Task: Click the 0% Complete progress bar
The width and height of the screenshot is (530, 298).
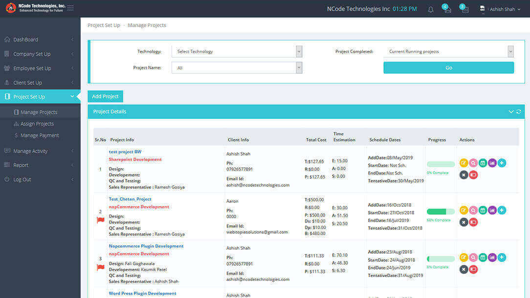Action: [x=441, y=164]
